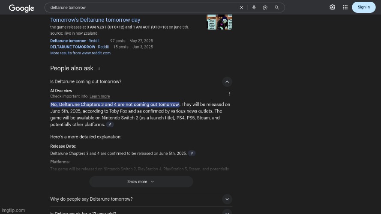Collapse 'Is Deltarune coming out tomorrow?' question
Screen dimensions: 381x214
pyautogui.click(x=227, y=82)
